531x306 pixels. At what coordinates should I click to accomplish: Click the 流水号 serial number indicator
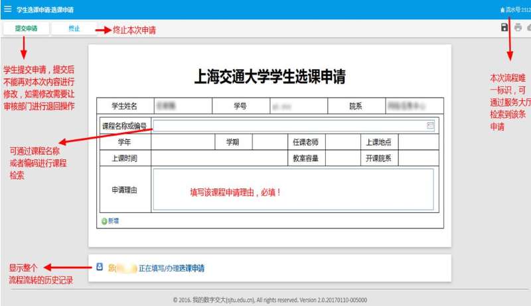(515, 10)
